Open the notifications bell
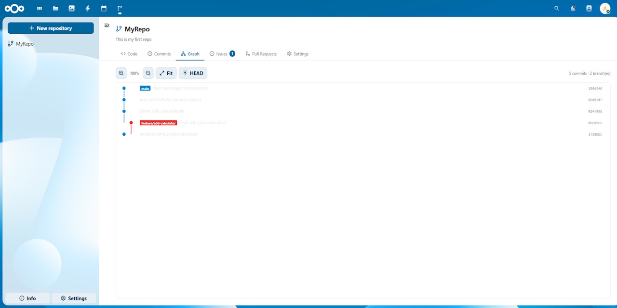The width and height of the screenshot is (617, 308). pyautogui.click(x=573, y=8)
